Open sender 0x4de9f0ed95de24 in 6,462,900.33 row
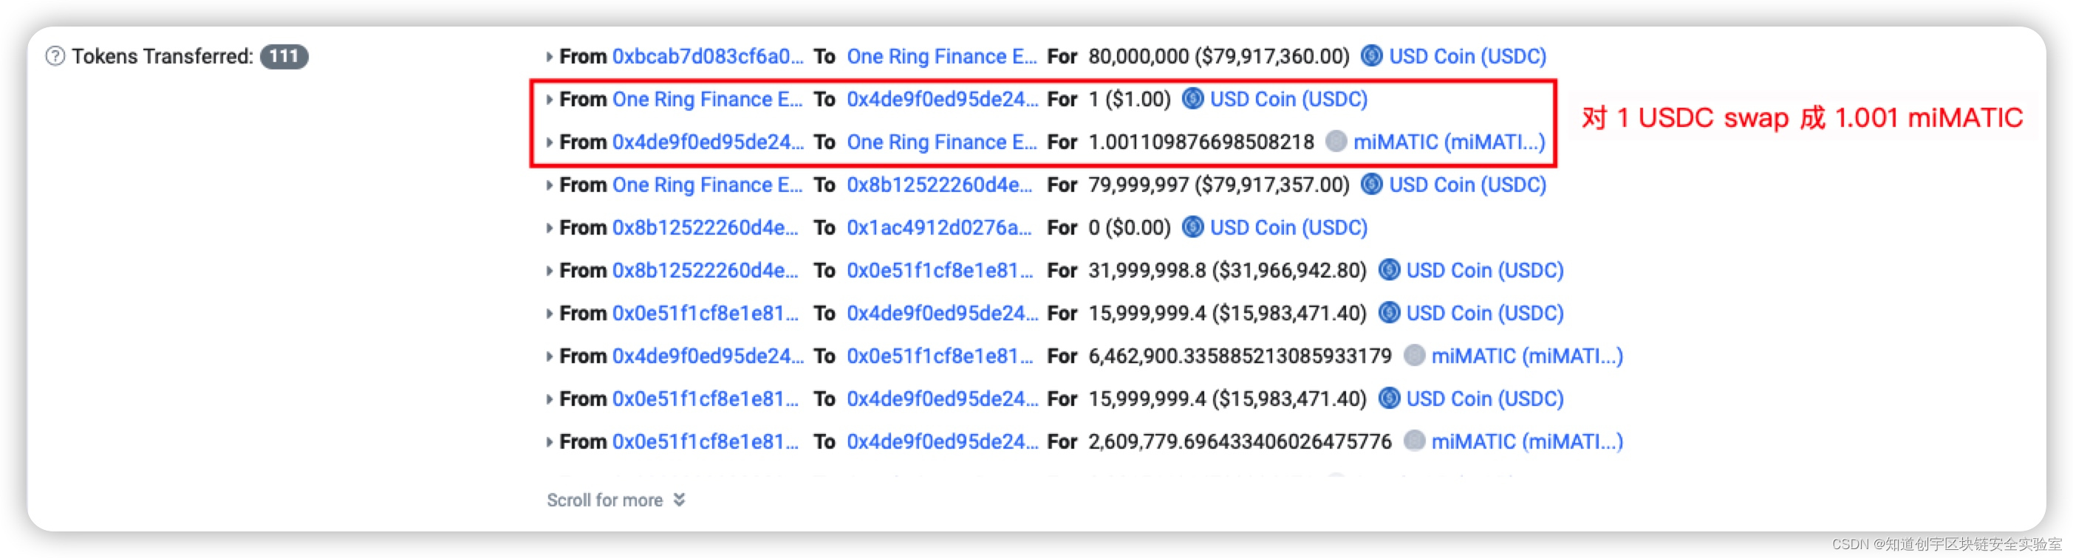2073x558 pixels. (x=707, y=356)
